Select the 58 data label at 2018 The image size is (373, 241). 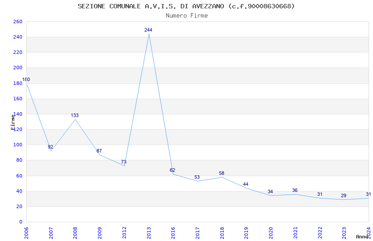pos(222,174)
